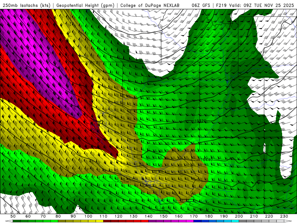
Task: Click the 70 value on the color scale
Action: coord(43,216)
